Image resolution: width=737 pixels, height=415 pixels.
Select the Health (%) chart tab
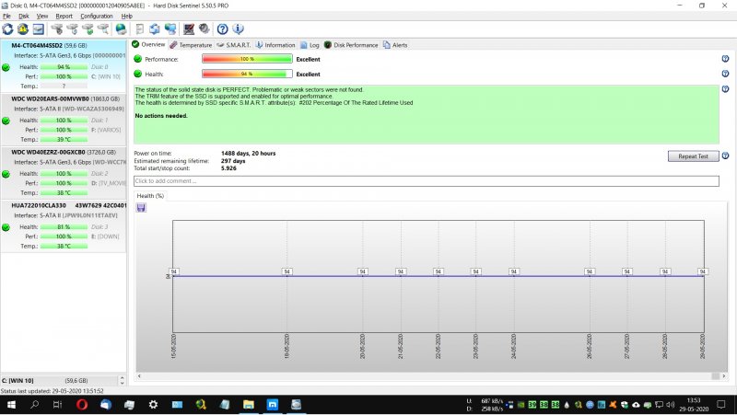point(150,196)
